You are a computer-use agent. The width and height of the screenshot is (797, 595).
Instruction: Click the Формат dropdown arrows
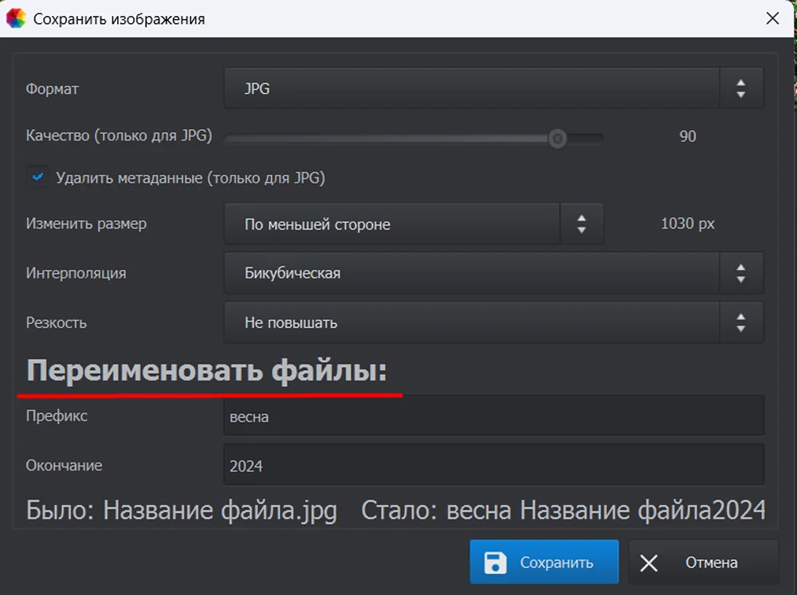pos(741,89)
